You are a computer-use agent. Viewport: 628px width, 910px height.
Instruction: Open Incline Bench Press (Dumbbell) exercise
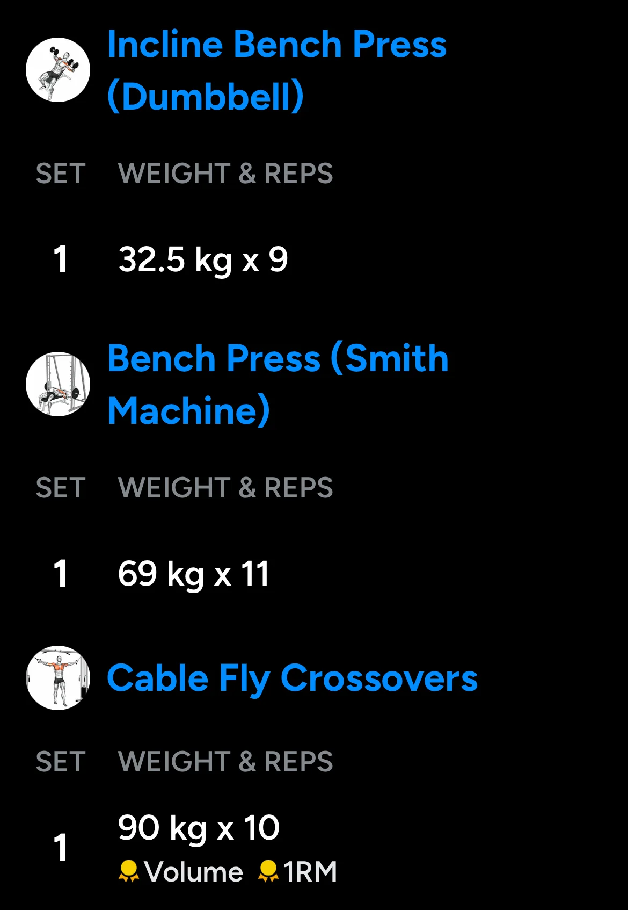click(x=276, y=70)
